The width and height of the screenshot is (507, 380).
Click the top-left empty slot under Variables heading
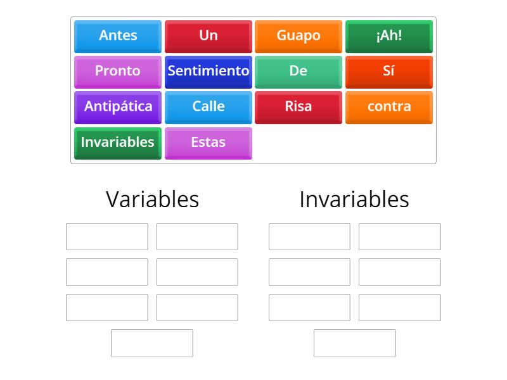(107, 236)
